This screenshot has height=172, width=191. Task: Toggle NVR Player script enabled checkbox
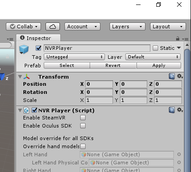(x=34, y=110)
